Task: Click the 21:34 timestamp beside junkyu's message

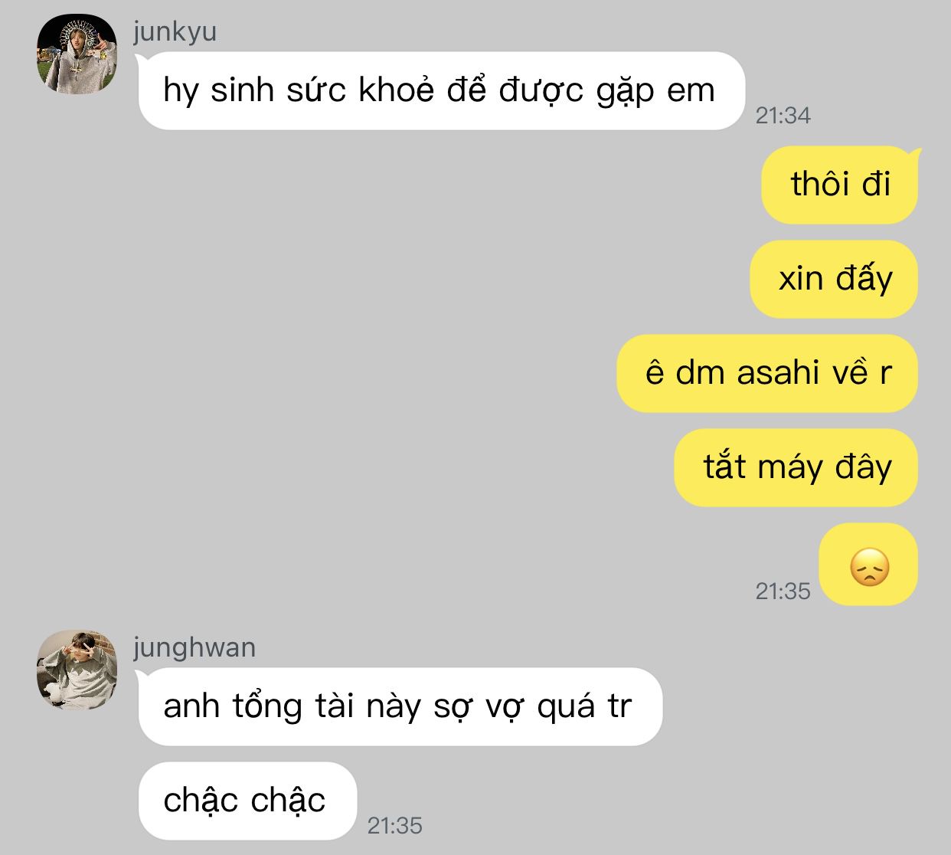Action: click(x=783, y=116)
